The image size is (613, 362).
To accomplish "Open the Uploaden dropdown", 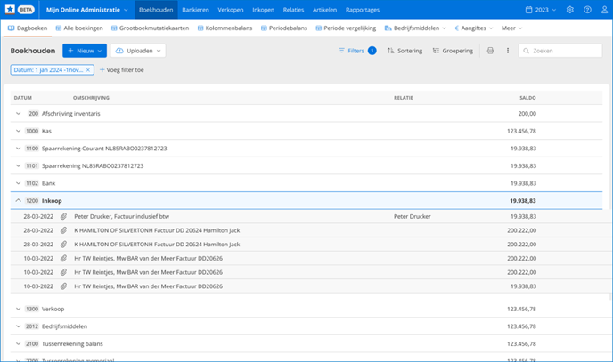I will point(140,51).
